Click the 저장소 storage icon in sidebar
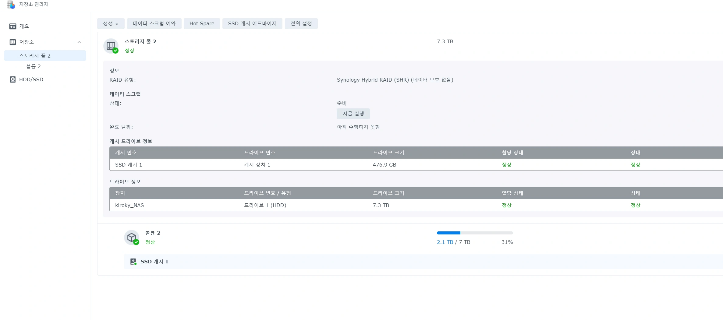Viewport: 723px width, 320px height. [x=12, y=42]
